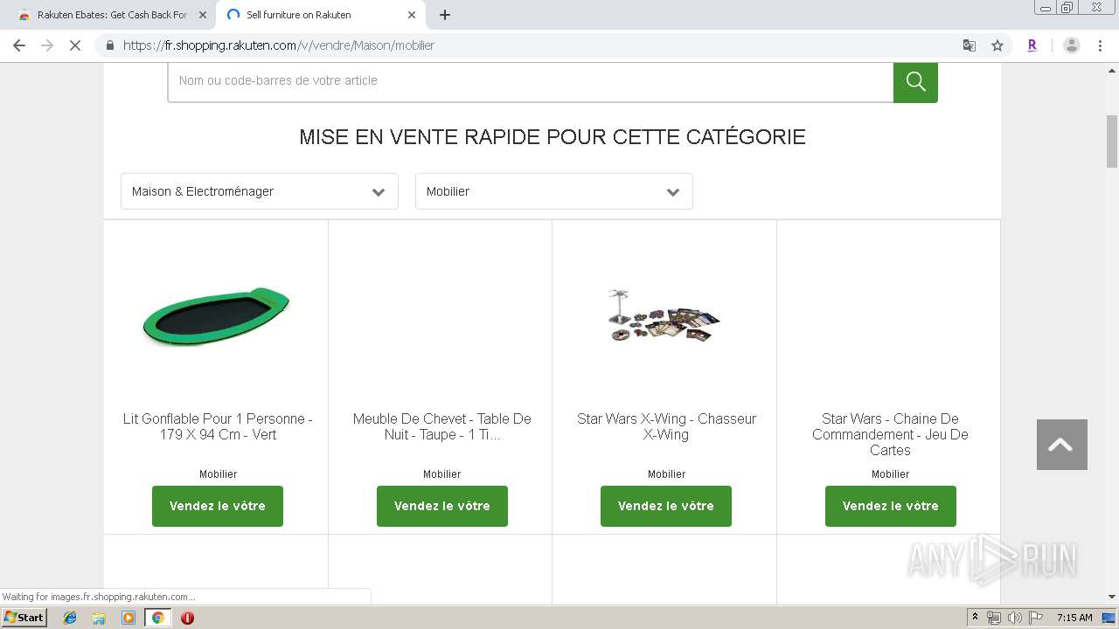Select the Sell furniture on Rakuten tab
1119x629 pixels.
pyautogui.click(x=321, y=15)
